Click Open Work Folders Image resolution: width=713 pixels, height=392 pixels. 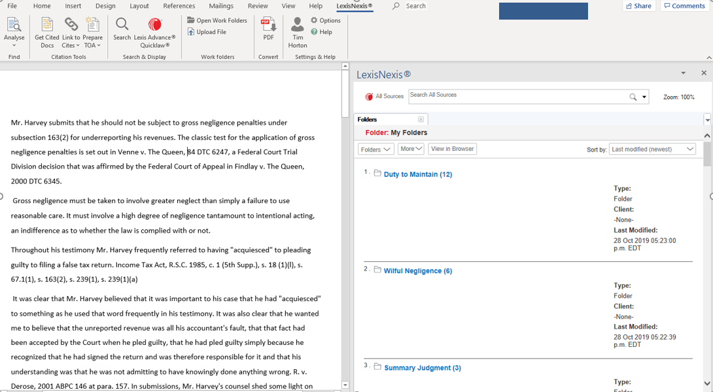[x=217, y=20]
